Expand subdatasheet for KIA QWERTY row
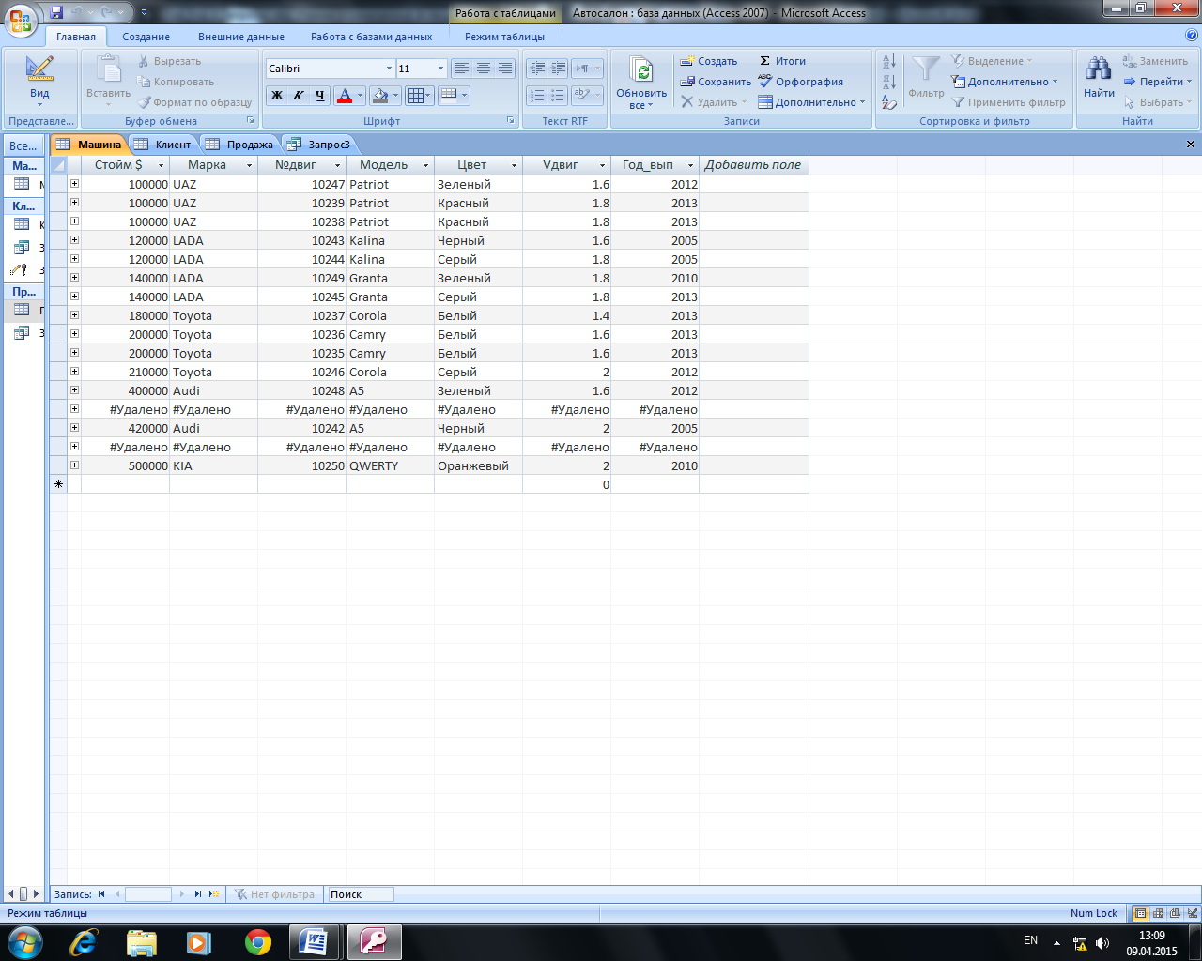1202x961 pixels. (74, 465)
